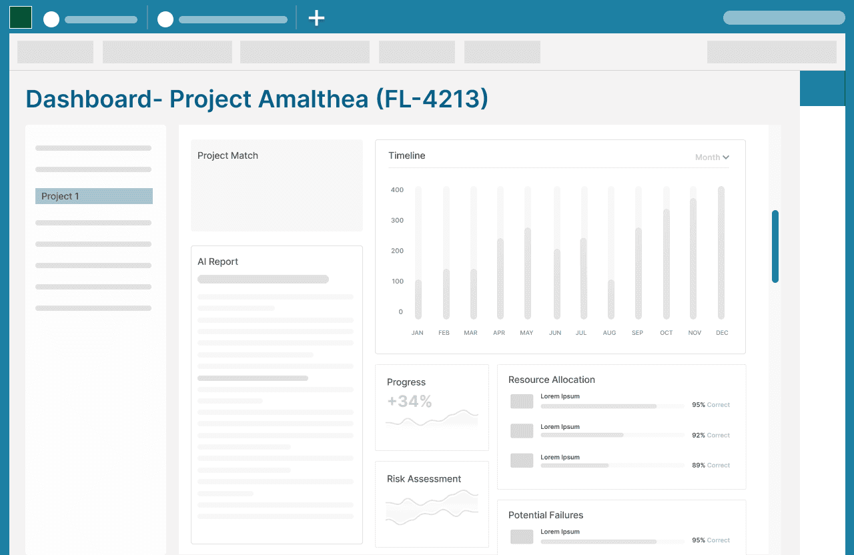Click the Timeline panel title
Screen dimensions: 854x555
tap(407, 155)
